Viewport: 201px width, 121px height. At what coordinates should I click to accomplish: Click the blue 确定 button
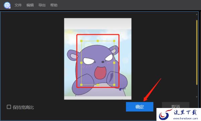coord(140,107)
